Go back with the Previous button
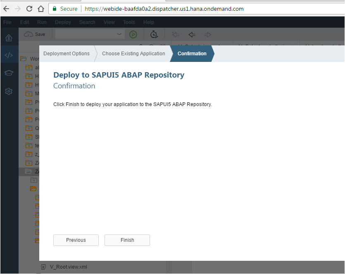The image size is (345, 274). tap(76, 240)
